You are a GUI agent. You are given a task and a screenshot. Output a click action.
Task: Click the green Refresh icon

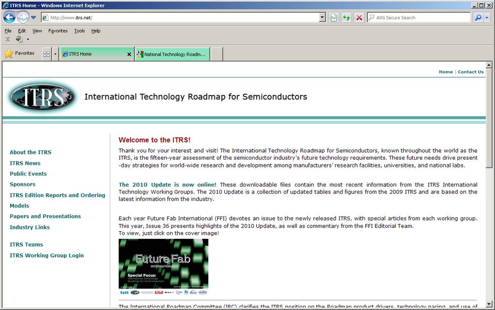[x=346, y=18]
